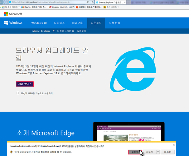Select the '다운로드' navigation menu
Screen dimensions: 189x156
click(x=96, y=23)
